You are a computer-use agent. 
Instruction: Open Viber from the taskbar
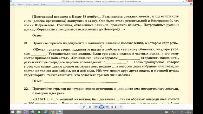[x=26, y=112]
